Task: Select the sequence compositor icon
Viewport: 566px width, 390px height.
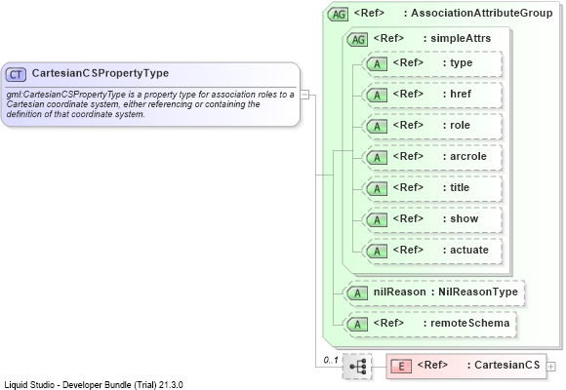Action: point(357,367)
